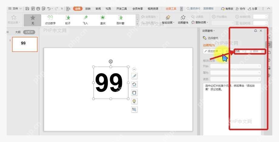Collapse the slide thumbnail panel
Screen dimensions: 279x142
coord(8,32)
